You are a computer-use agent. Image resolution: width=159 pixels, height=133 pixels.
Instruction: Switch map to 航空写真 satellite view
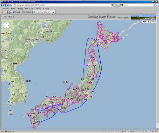coord(151,22)
